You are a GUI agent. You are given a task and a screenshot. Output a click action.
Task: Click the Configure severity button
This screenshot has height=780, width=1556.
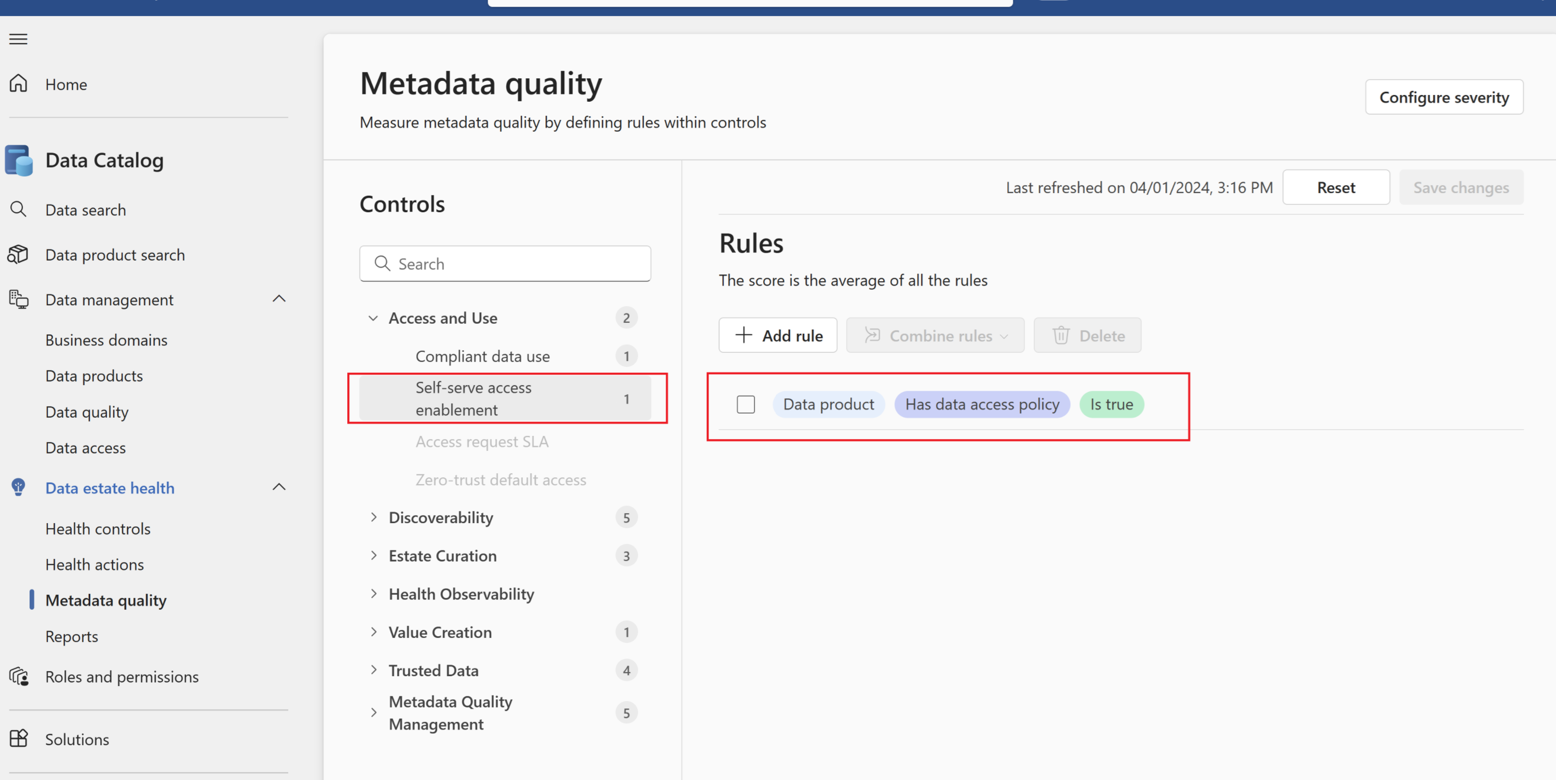tap(1444, 97)
